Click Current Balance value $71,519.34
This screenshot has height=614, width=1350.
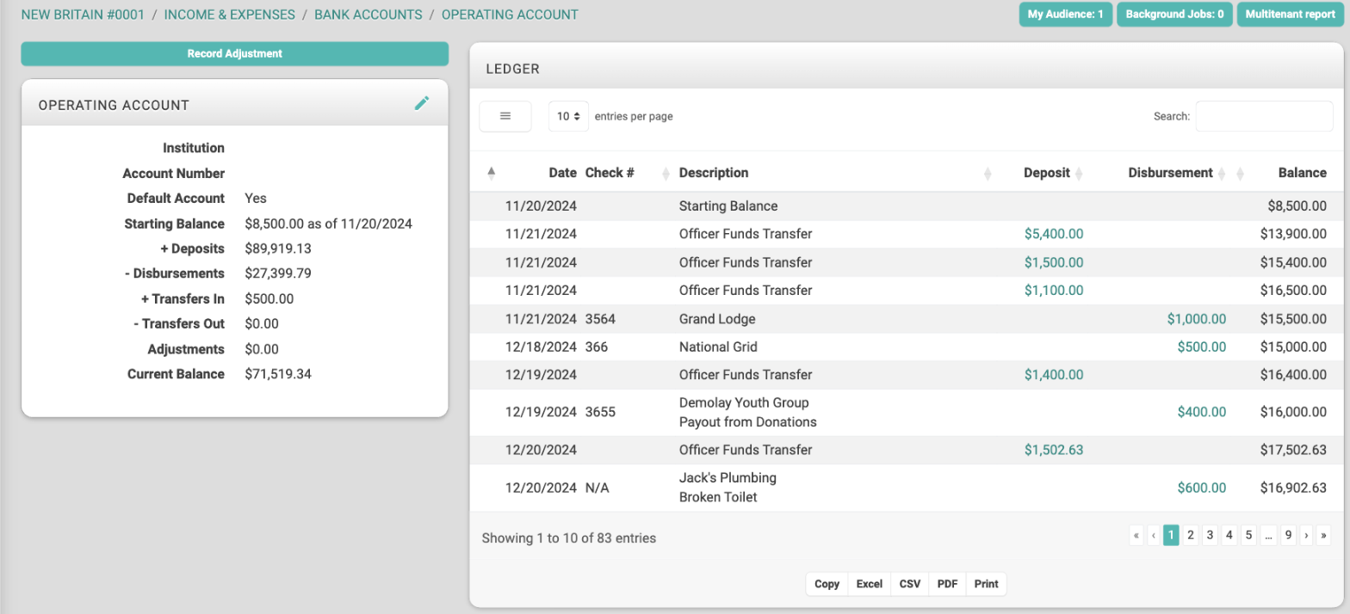pyautogui.click(x=278, y=374)
